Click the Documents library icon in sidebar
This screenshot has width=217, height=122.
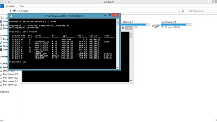pyautogui.click(x=1, y=39)
